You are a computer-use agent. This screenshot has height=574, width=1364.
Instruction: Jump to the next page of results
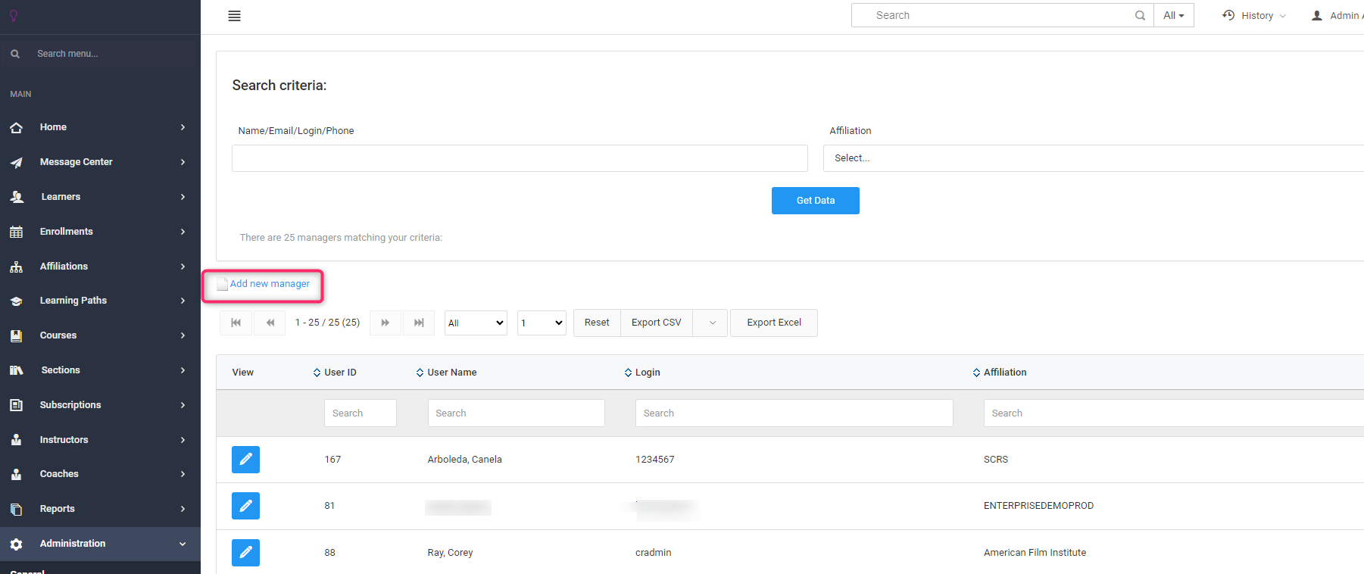point(385,323)
